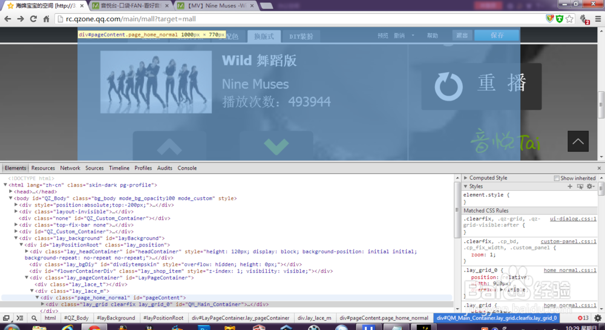Viewport: 605px width, 330px height.
Task: Click the multicolor shield icon in address bar
Action: 550,19
